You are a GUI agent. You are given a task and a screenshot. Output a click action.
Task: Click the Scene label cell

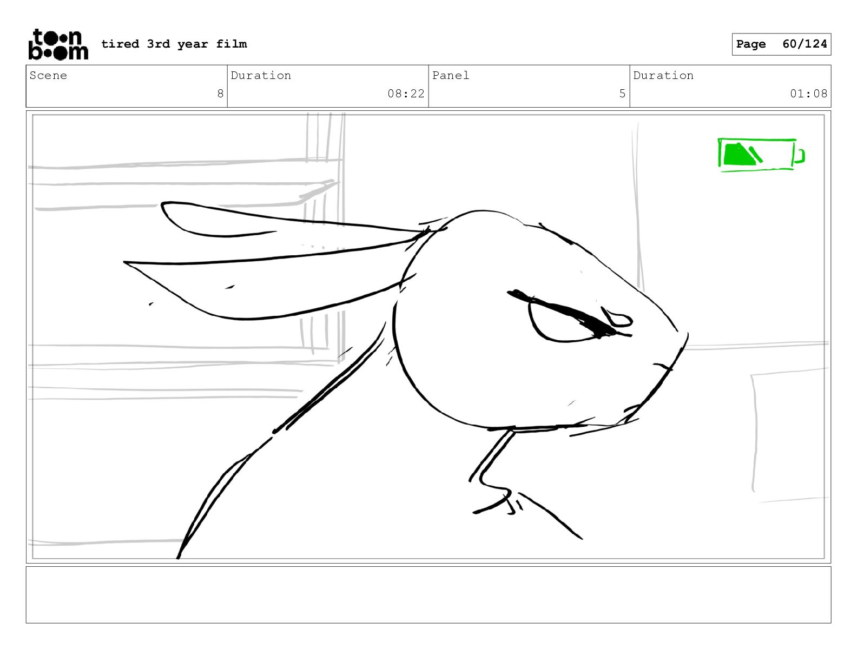127,86
